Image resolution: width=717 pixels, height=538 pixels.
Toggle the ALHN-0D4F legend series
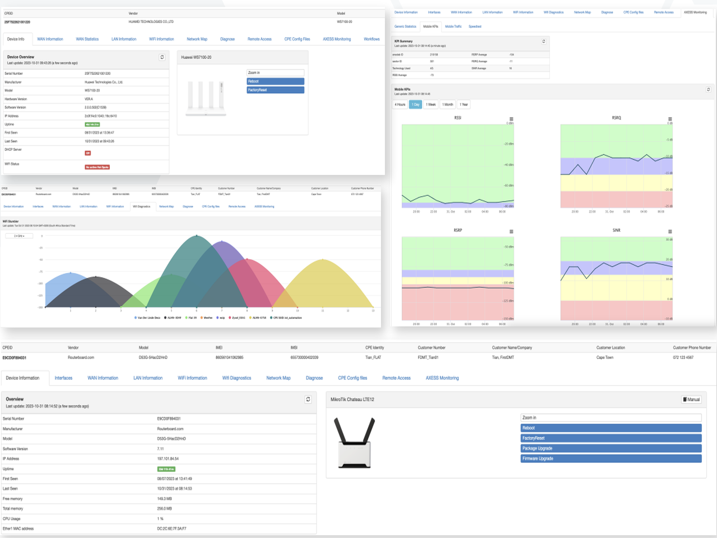click(x=173, y=318)
